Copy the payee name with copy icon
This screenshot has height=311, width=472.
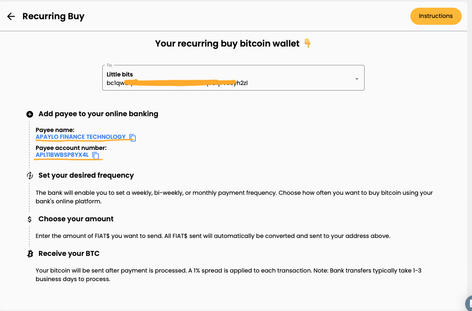[x=133, y=138]
